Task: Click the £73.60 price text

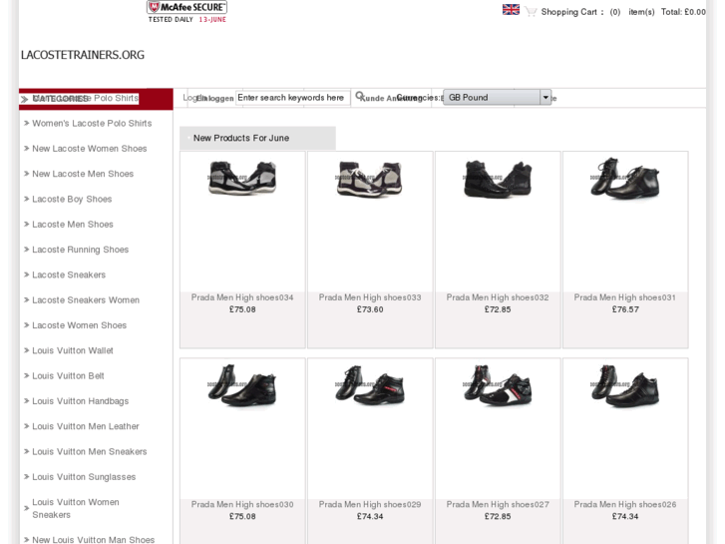Action: coord(370,309)
